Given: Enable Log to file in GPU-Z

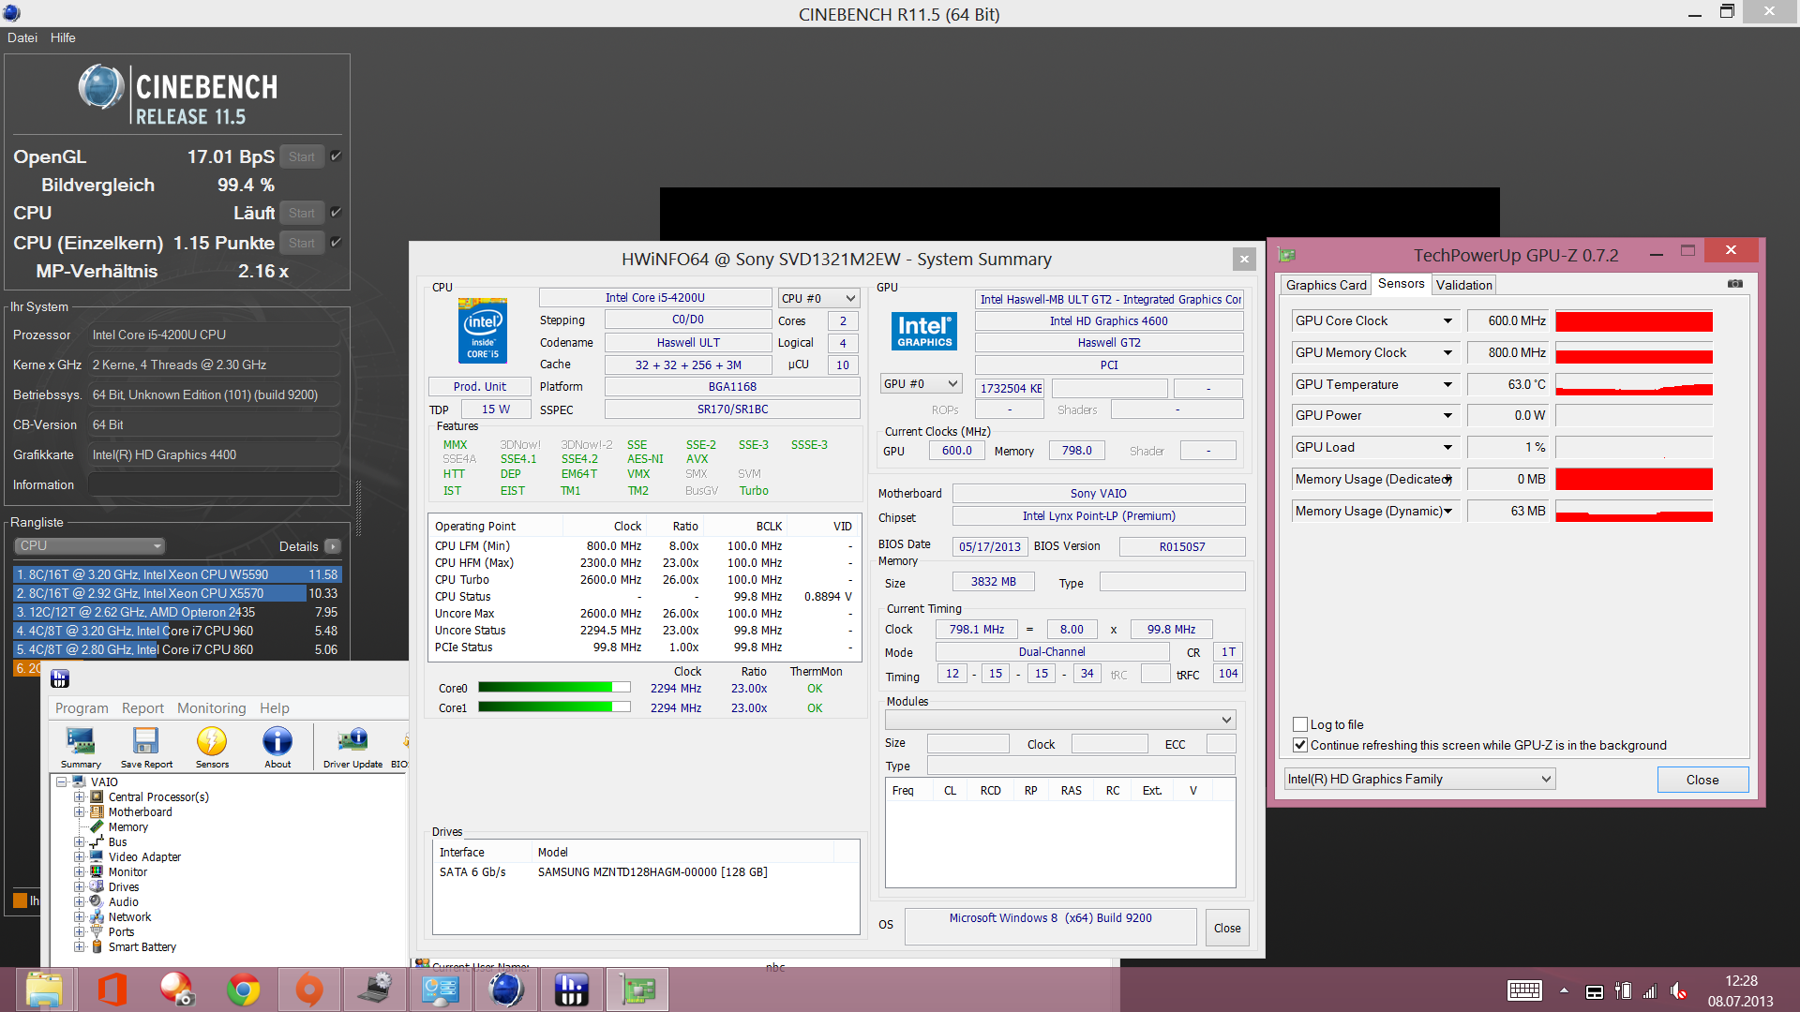Looking at the screenshot, I should (x=1300, y=724).
